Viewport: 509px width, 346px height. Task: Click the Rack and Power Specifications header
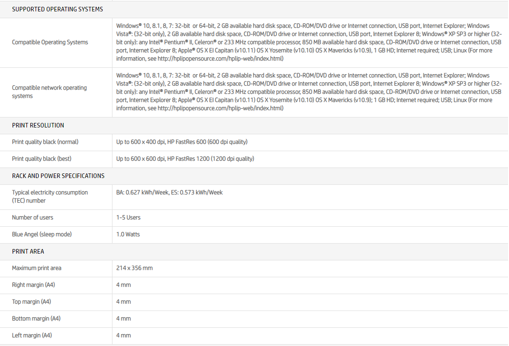pyautogui.click(x=58, y=176)
